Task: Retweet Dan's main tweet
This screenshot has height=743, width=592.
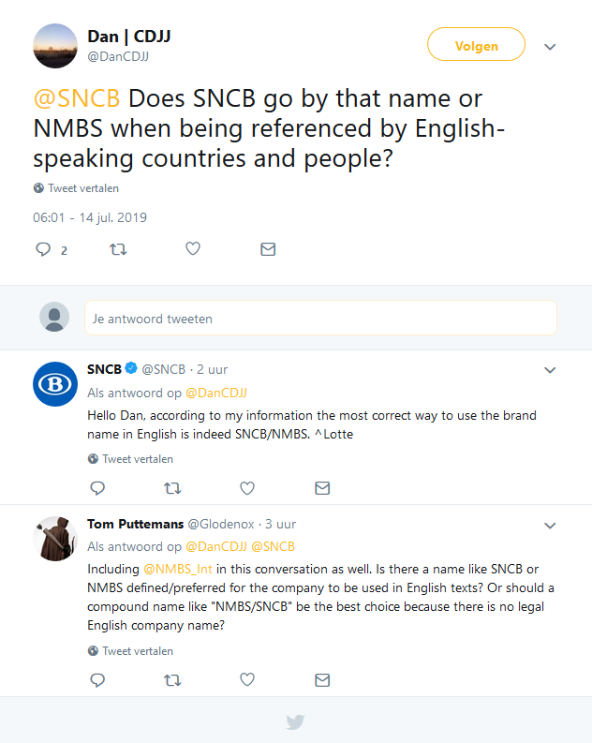Action: 118,249
